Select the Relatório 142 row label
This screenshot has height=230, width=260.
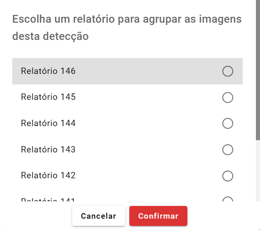(x=48, y=176)
